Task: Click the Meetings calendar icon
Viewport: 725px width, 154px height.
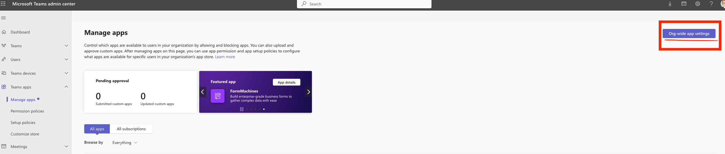Action: pyautogui.click(x=4, y=146)
